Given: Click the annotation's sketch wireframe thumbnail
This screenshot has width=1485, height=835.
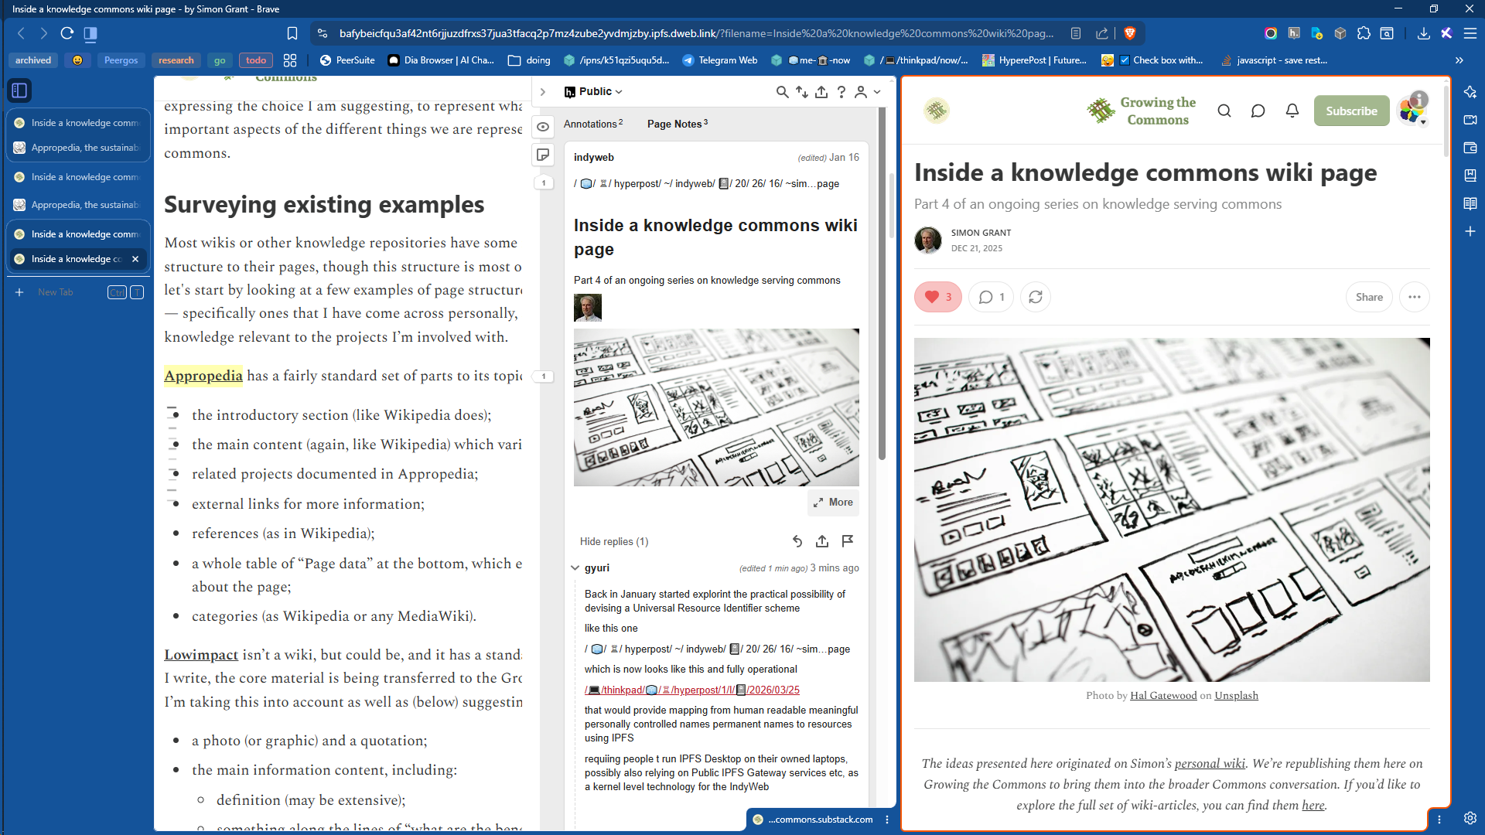Looking at the screenshot, I should click(x=715, y=407).
